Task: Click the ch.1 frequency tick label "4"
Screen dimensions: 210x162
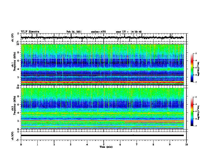Action: (x=18, y=69)
